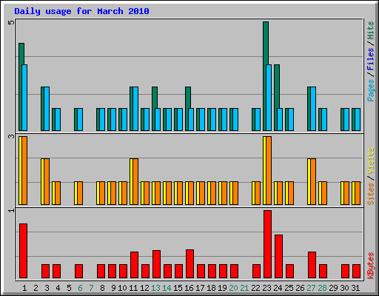Click day label "24" on the x-axis
The height and width of the screenshot is (296, 379).
click(278, 288)
